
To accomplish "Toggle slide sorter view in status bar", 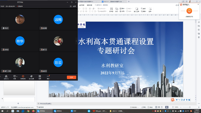I will point(159,107).
